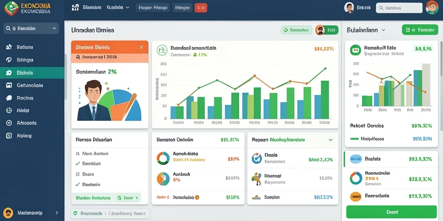The width and height of the screenshot is (443, 221).
Task: Click the green camera icon in right panel
Action: (356, 50)
